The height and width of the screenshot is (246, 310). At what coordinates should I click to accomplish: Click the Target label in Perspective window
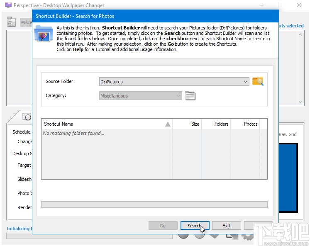[24, 165]
